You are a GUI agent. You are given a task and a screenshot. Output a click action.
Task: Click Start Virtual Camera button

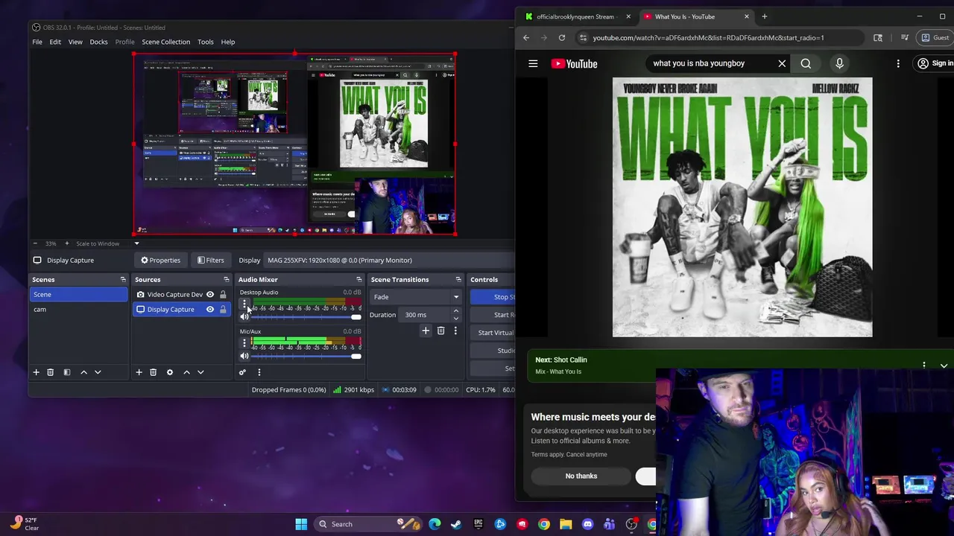[x=493, y=333]
